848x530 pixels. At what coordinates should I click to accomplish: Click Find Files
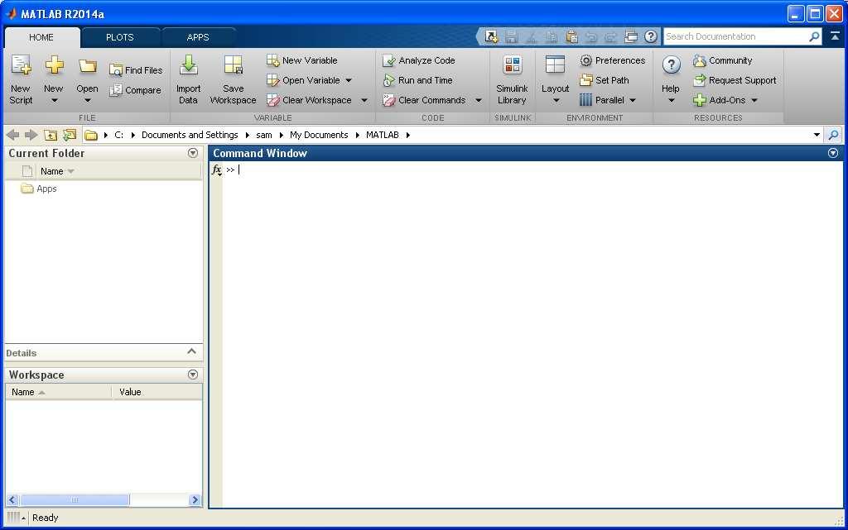click(x=136, y=70)
